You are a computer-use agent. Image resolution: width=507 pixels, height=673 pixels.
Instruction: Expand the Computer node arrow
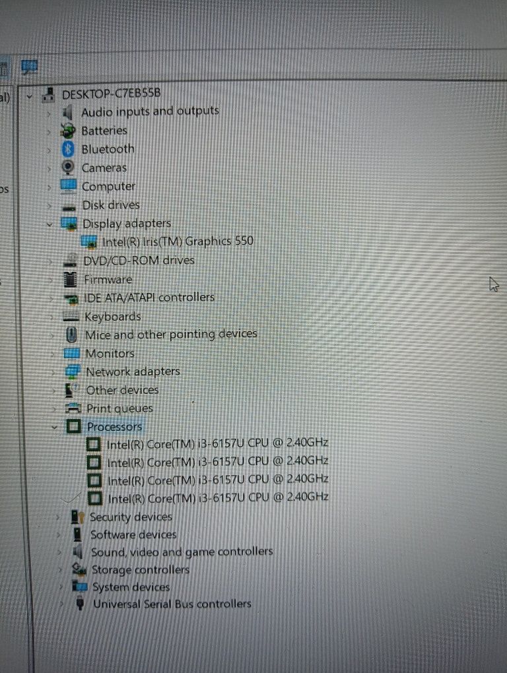coord(49,187)
